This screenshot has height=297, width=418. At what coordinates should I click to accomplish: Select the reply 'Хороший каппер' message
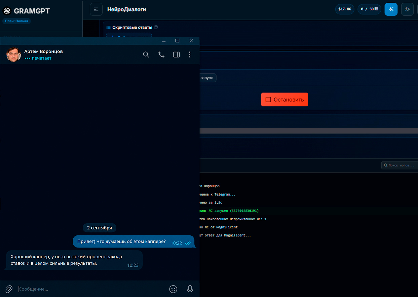pyautogui.click(x=74, y=260)
